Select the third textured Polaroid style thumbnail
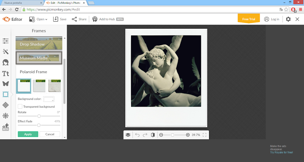The height and width of the screenshot is (162, 304). [54, 86]
